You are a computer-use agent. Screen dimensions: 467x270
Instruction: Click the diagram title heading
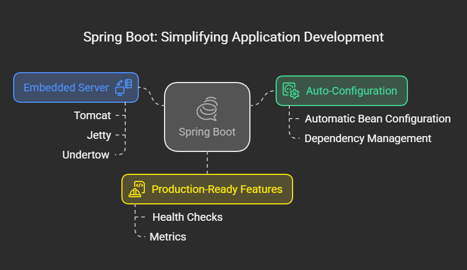[x=233, y=37]
